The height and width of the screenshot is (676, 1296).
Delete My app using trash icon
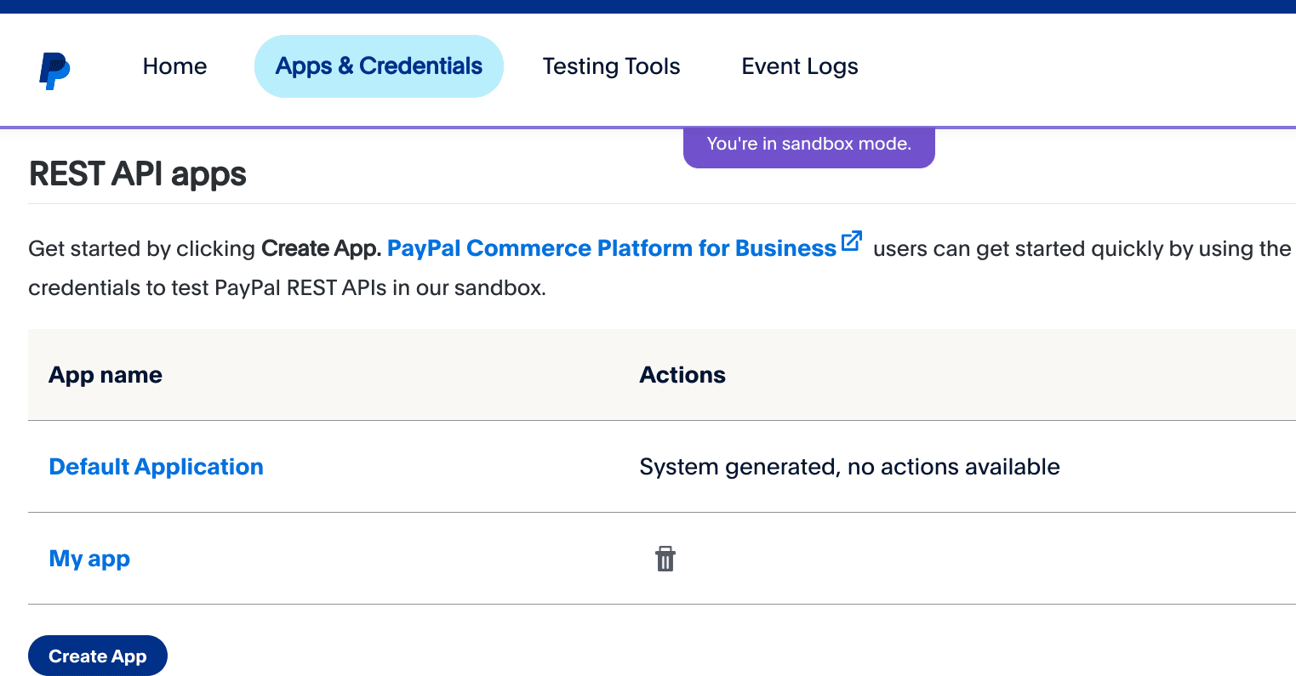coord(665,559)
